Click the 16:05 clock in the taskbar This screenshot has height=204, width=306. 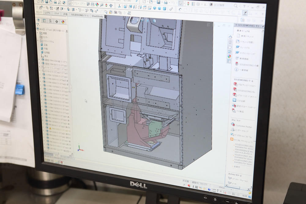pyautogui.click(x=244, y=195)
